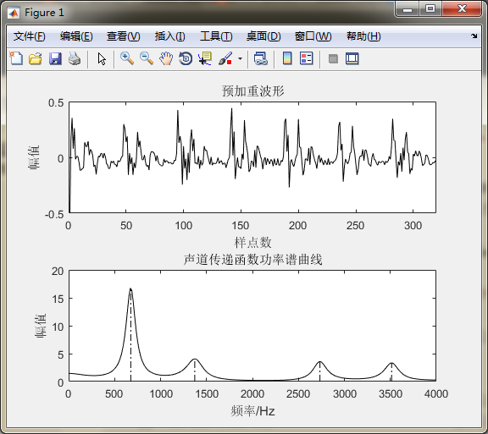Save the figure with the floppy disk icon
The width and height of the screenshot is (488, 434).
(55, 58)
